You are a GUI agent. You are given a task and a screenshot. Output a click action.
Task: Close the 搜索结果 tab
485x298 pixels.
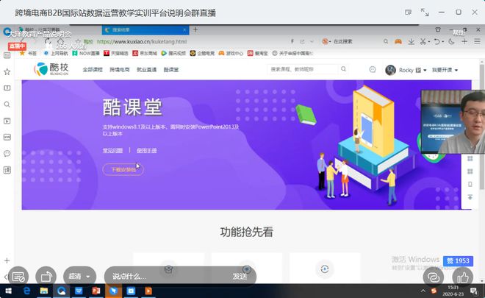[x=184, y=30]
